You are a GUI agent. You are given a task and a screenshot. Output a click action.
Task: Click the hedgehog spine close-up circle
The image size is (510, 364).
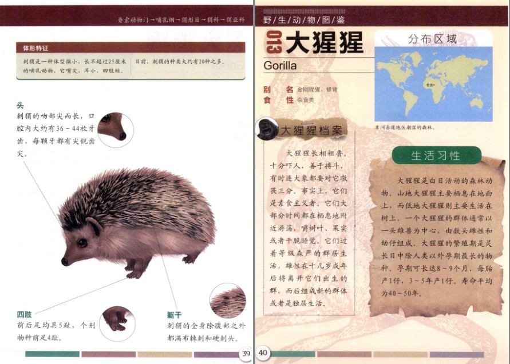click(228, 301)
